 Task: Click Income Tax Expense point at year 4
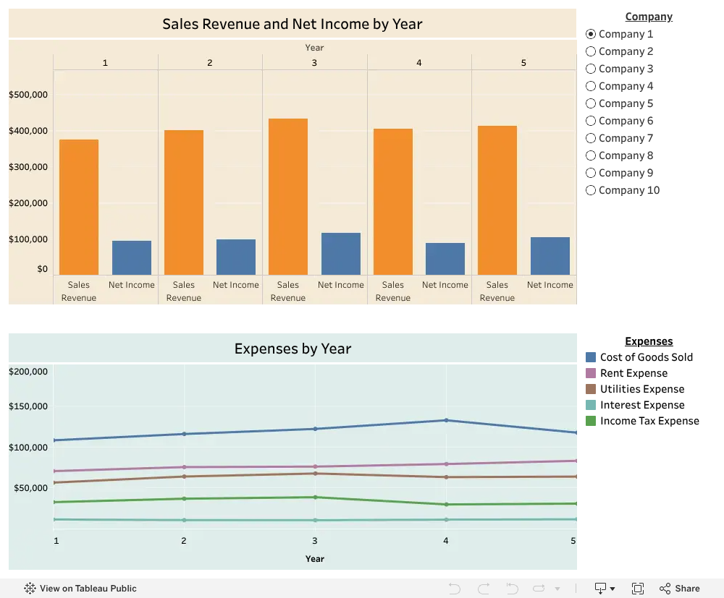446,505
